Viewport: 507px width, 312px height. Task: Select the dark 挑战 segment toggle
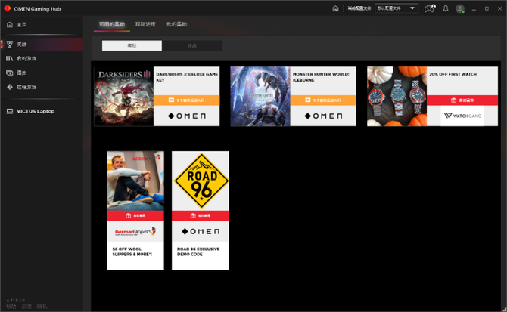pyautogui.click(x=192, y=45)
